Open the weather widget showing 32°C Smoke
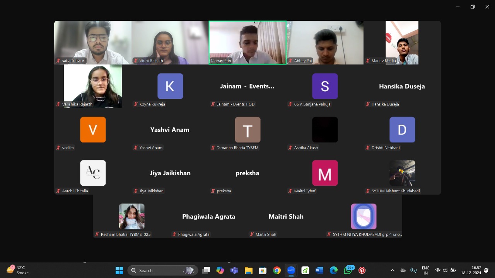 tap(17, 270)
